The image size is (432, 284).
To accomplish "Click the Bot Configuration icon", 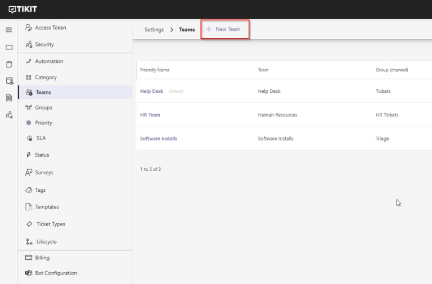I will [29, 273].
